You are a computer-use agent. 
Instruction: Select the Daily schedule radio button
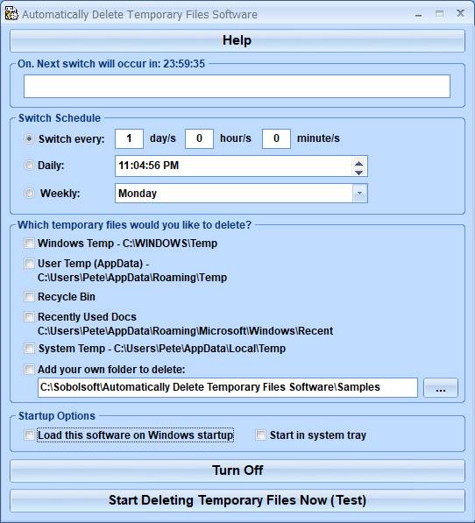coord(29,165)
